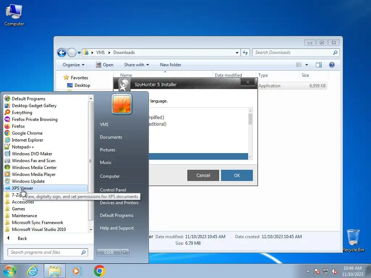Open Internet Explorer from the taskbar
The height and width of the screenshot is (278, 371).
click(32, 271)
